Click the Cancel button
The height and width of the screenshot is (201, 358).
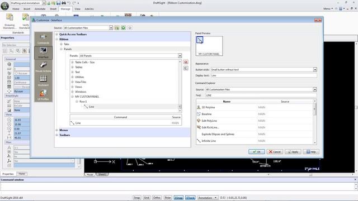[275, 152]
